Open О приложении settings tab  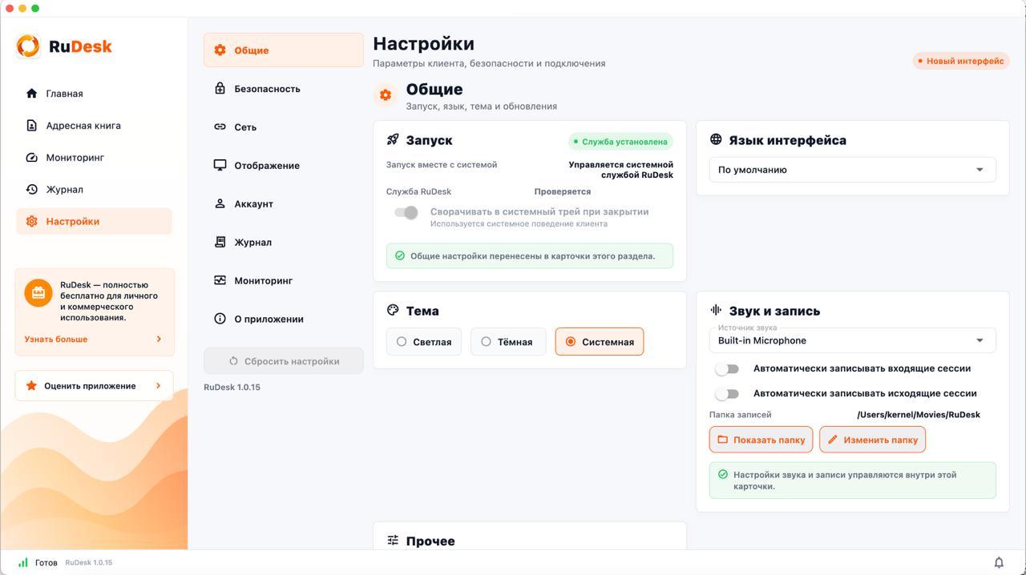click(x=284, y=319)
